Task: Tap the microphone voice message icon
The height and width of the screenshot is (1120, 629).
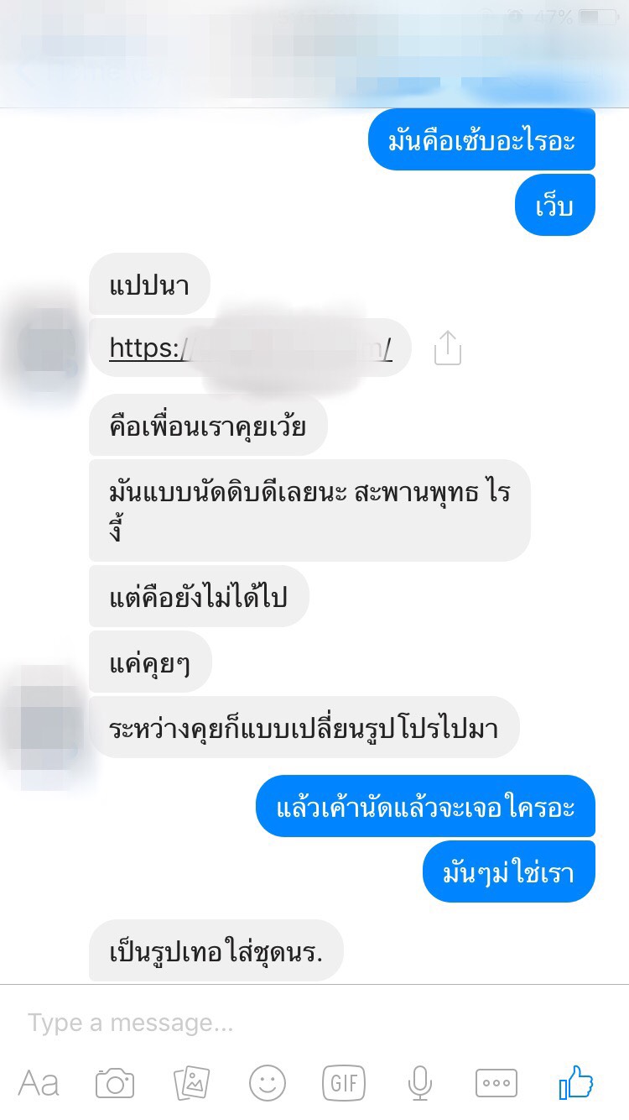Action: (420, 1083)
